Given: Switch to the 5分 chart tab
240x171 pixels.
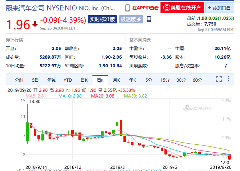Looking at the screenshot, I should [x=149, y=80].
